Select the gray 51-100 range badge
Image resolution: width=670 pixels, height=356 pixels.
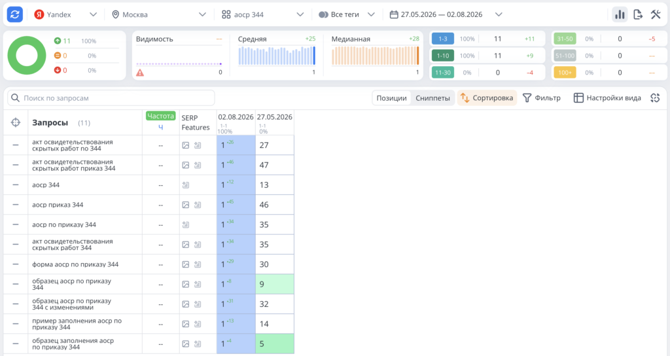click(565, 56)
